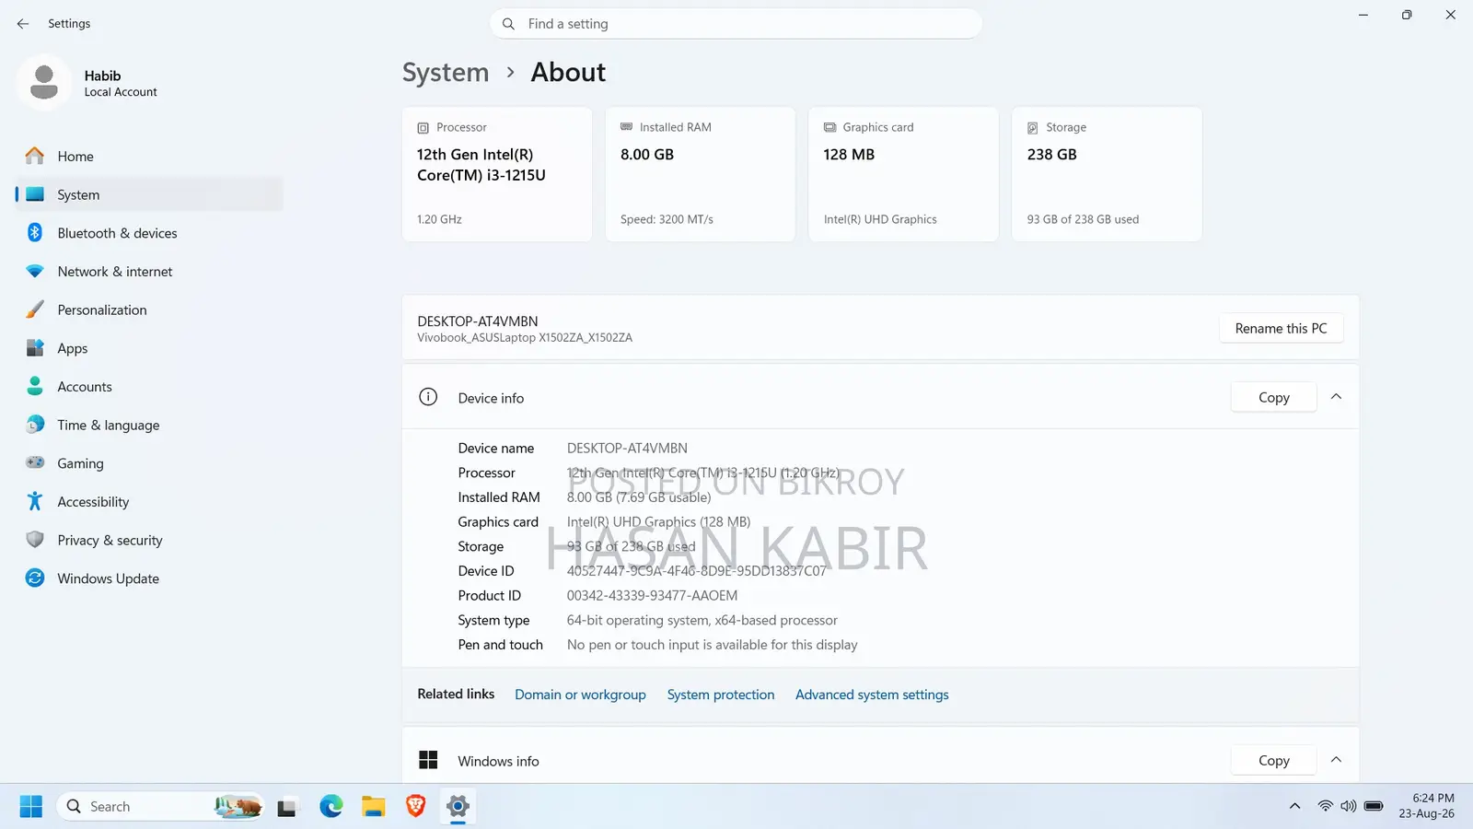Screen dimensions: 1473x829
Task: Click the Time & language globe icon
Action: [x=35, y=425]
